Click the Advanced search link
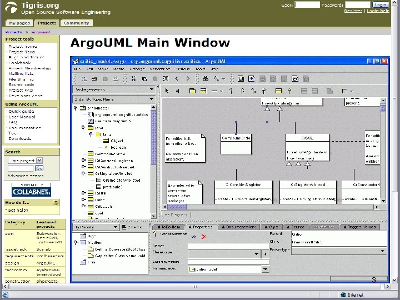The image size is (400, 300). tap(26, 176)
